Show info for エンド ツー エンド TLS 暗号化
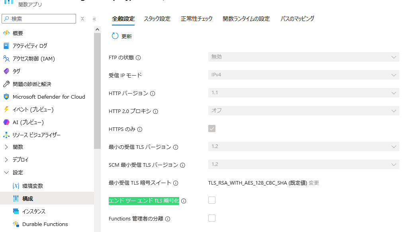The width and height of the screenshot is (407, 232). coord(184,201)
